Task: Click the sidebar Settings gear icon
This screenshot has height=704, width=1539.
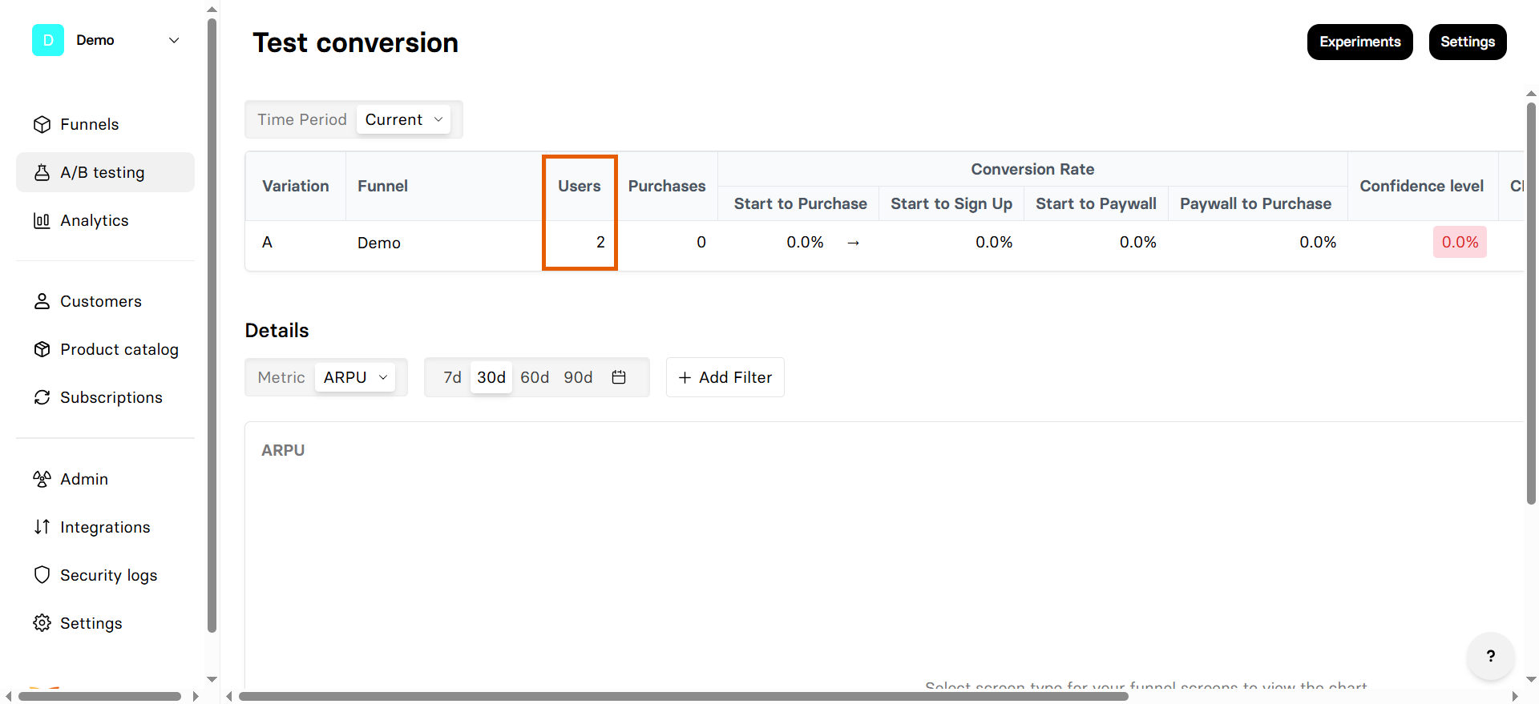Action: 42,623
